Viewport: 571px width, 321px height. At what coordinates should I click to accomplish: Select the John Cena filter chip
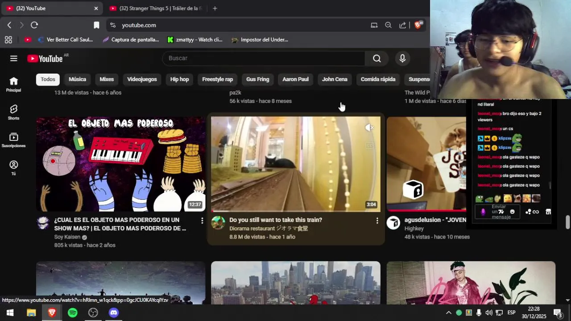click(335, 79)
